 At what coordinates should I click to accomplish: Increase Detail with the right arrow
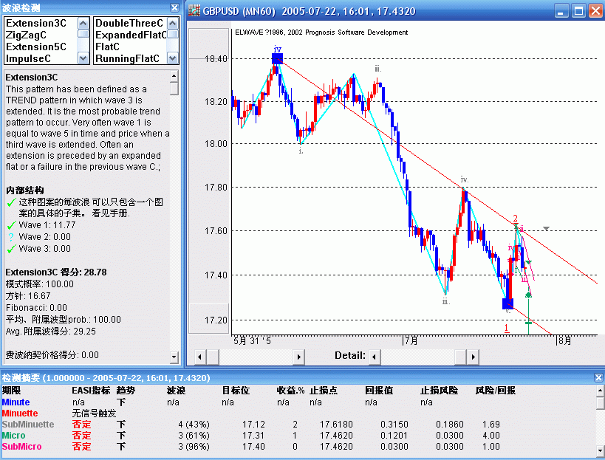[x=473, y=357]
